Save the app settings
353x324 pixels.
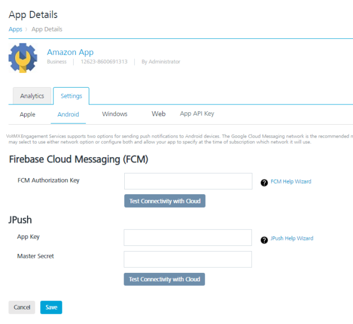click(51, 307)
